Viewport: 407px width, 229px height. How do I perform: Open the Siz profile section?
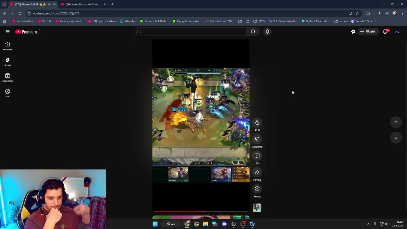click(x=8, y=93)
